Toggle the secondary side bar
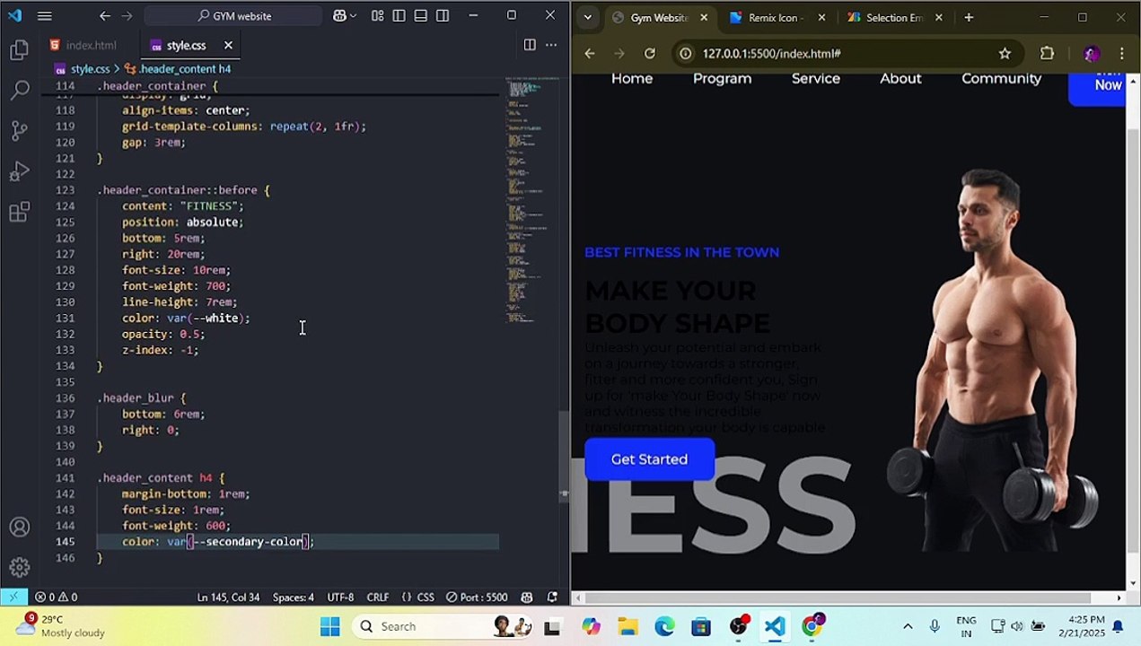This screenshot has width=1141, height=646. point(443,15)
